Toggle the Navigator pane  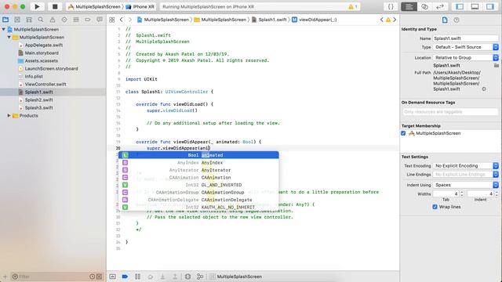point(460,7)
